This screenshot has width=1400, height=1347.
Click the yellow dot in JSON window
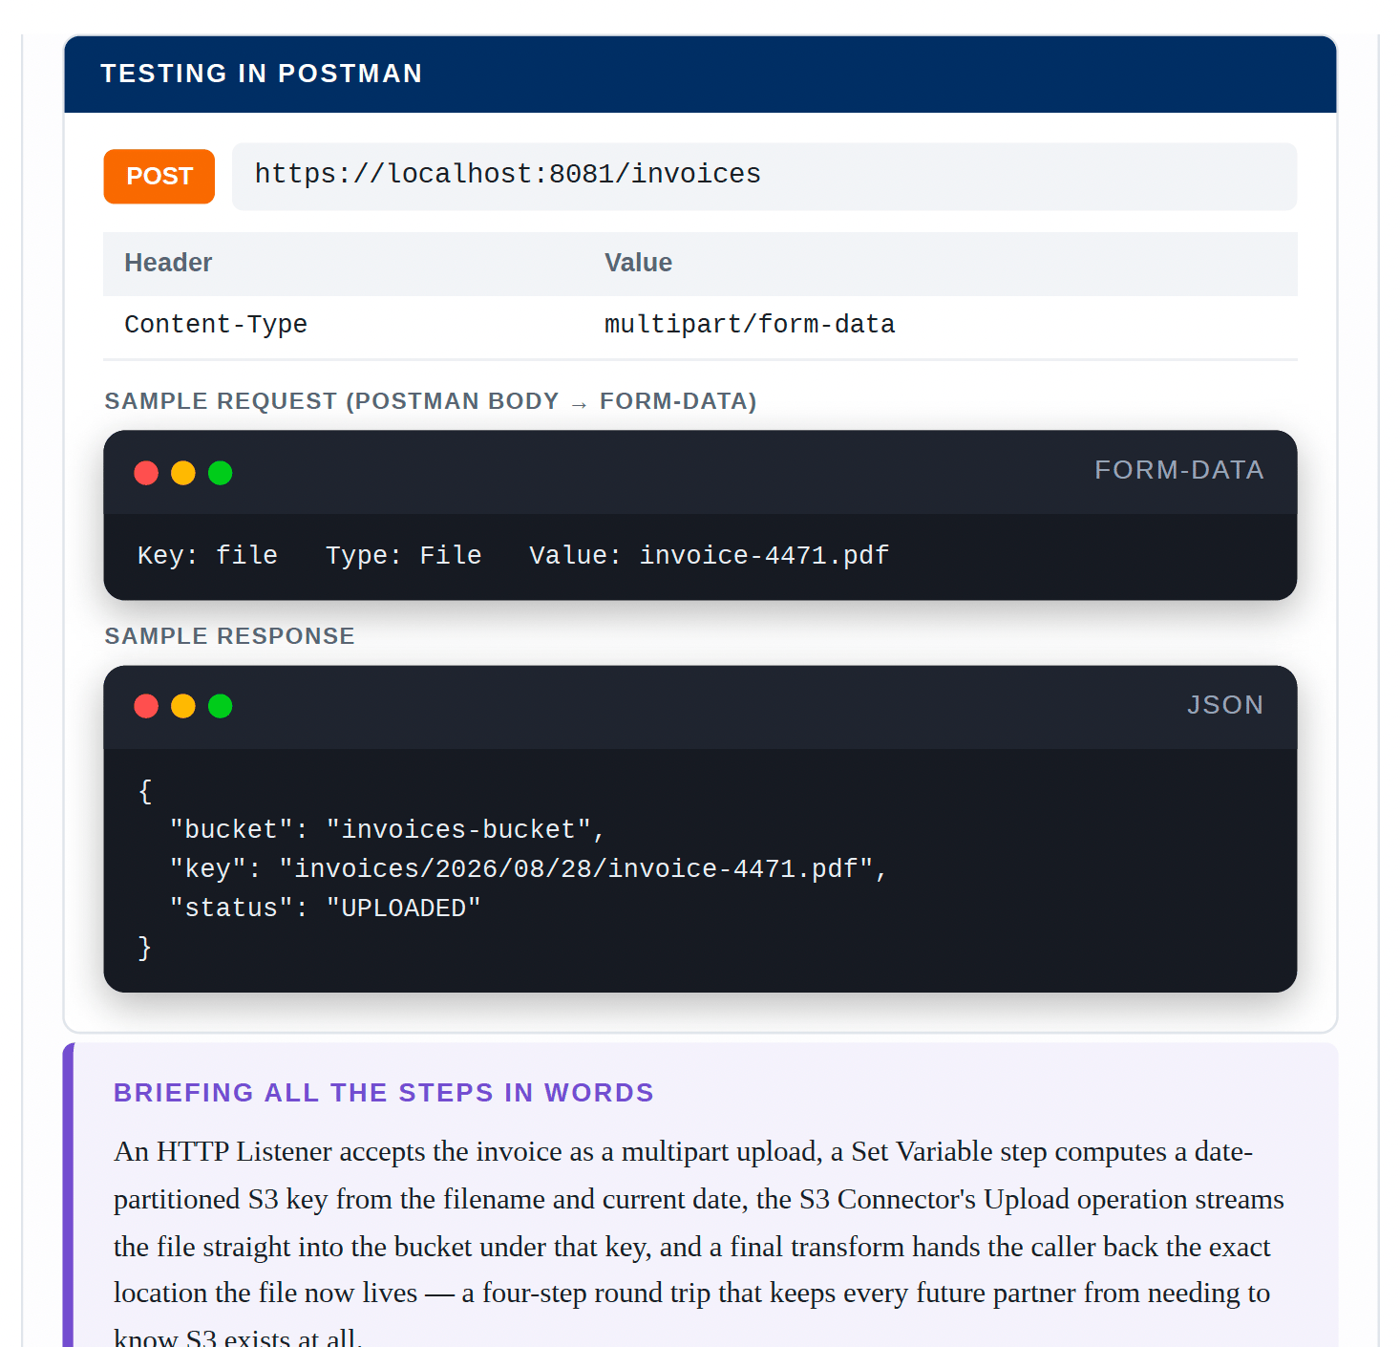[183, 706]
